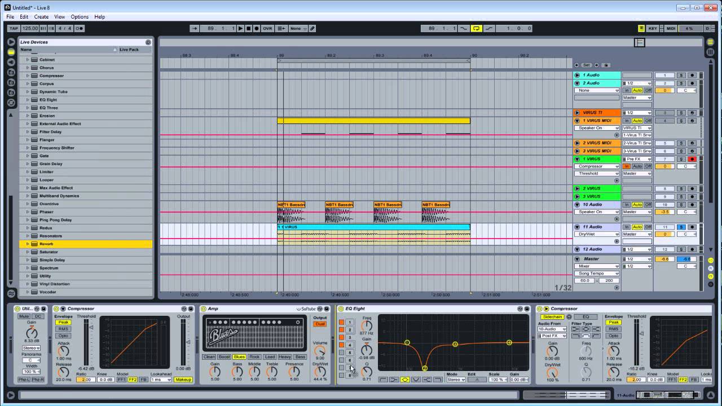Screen dimensions: 722x406
Task: Toggle the OVR overdub switch
Action: [x=267, y=28]
